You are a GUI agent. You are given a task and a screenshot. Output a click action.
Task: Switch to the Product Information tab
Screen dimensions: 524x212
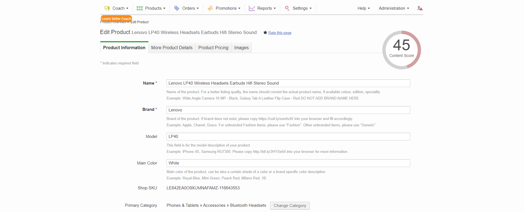coord(124,48)
